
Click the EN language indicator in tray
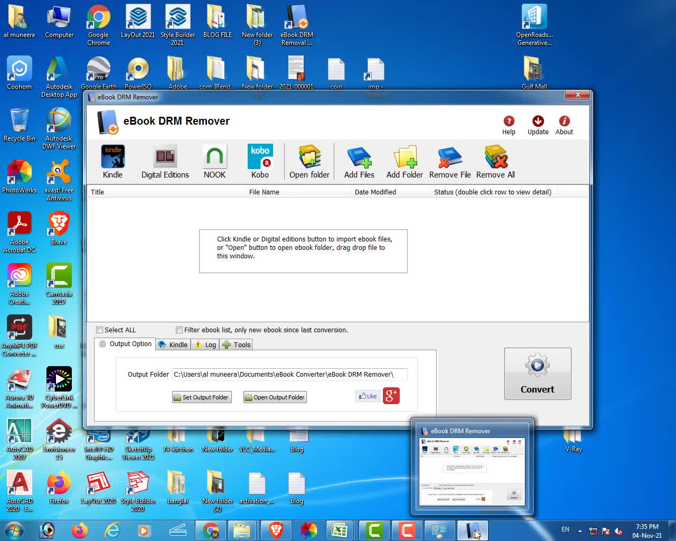coord(565,529)
